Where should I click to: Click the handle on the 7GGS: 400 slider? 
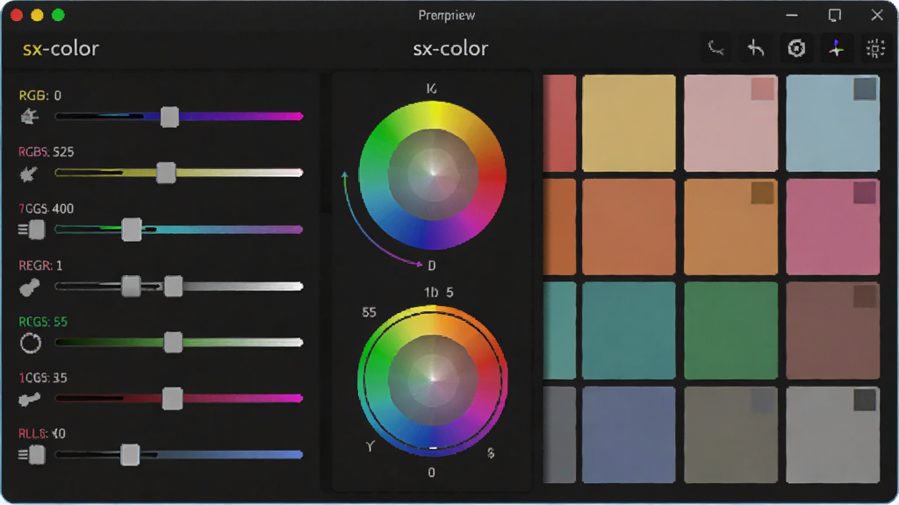click(x=132, y=230)
